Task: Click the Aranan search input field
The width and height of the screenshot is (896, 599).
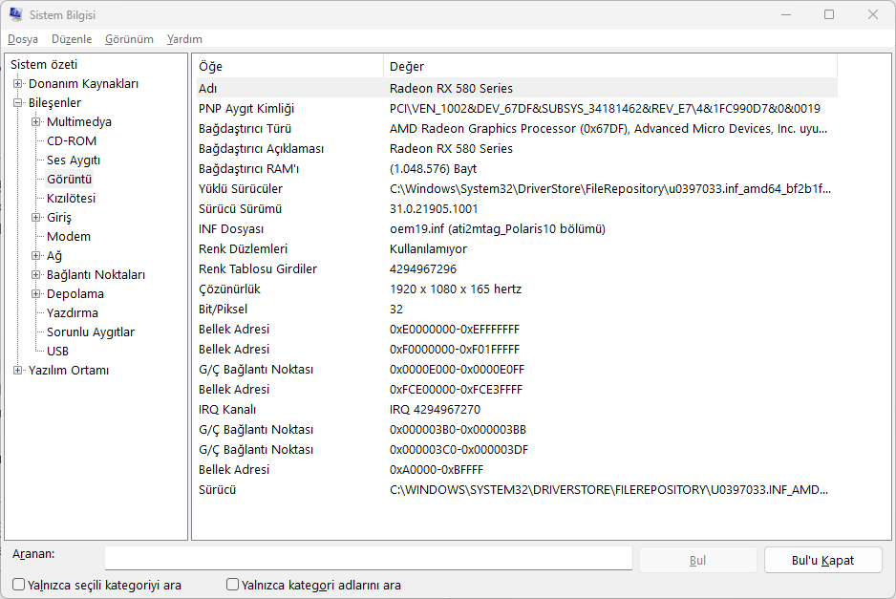Action: click(368, 559)
